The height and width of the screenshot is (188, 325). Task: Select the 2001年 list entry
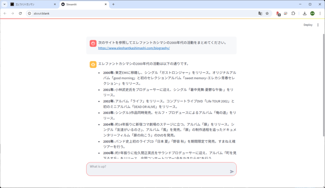(x=168, y=92)
